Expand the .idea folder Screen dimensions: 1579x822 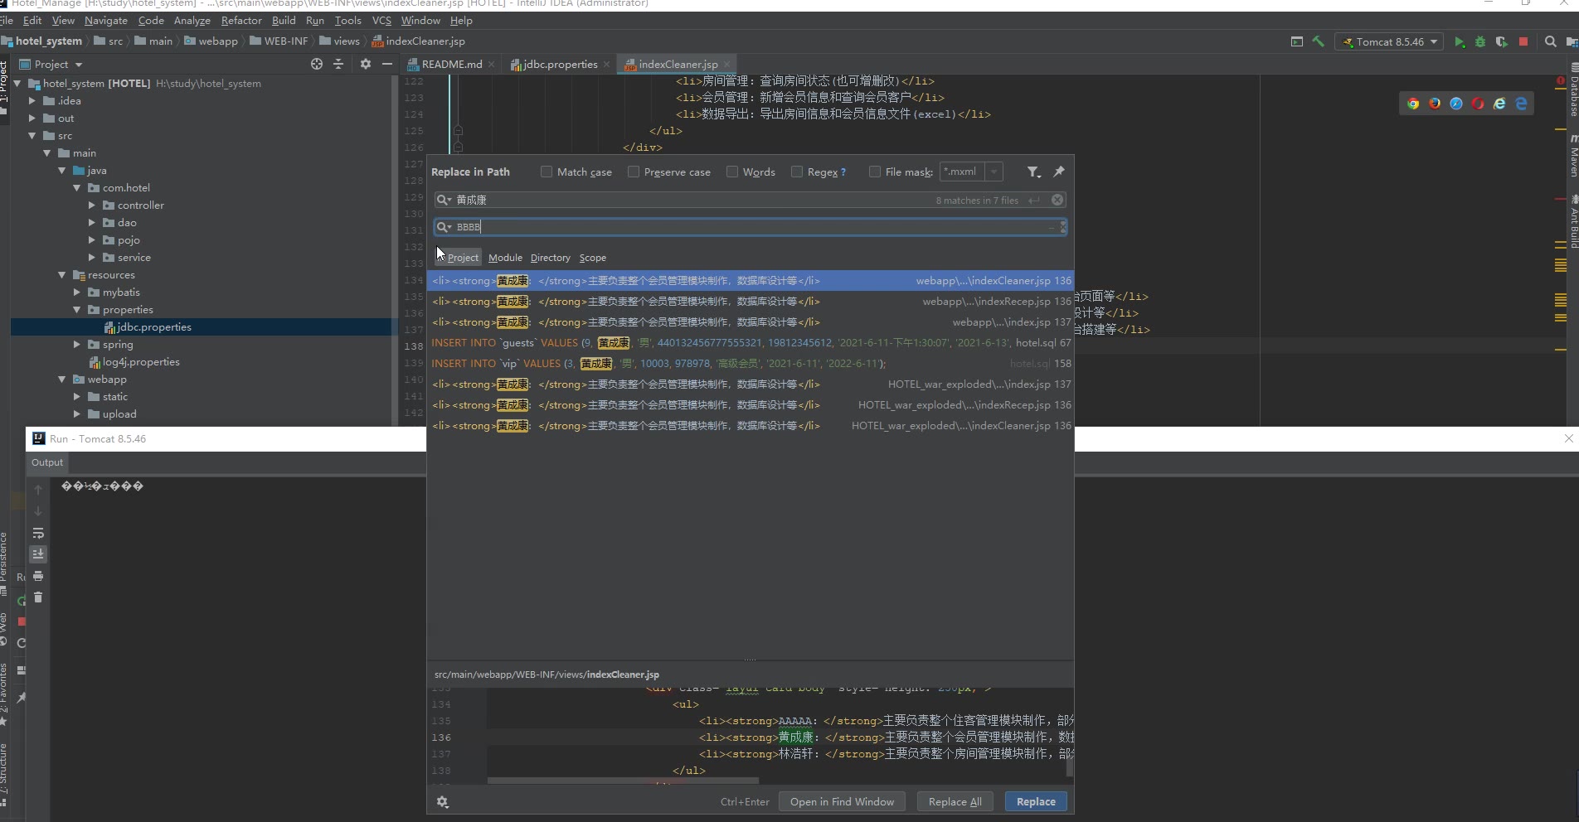(32, 101)
